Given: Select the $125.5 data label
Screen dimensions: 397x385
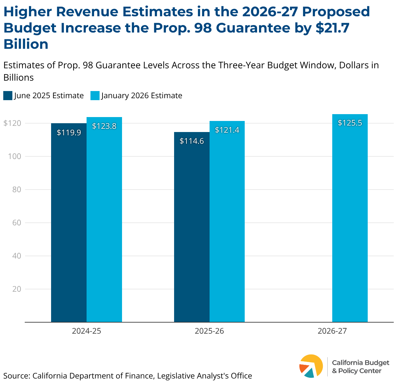Looking at the screenshot, I should point(350,123).
